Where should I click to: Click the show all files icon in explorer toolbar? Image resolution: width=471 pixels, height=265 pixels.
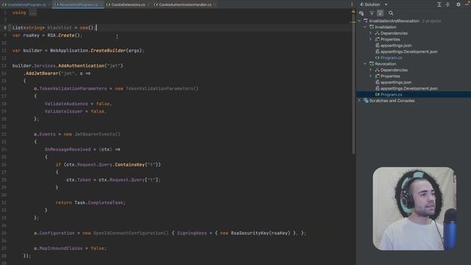tap(361, 13)
